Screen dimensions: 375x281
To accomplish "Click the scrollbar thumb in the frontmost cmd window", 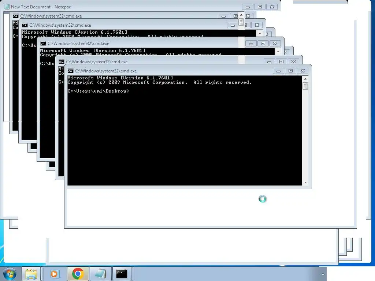I will pyautogui.click(x=305, y=86).
